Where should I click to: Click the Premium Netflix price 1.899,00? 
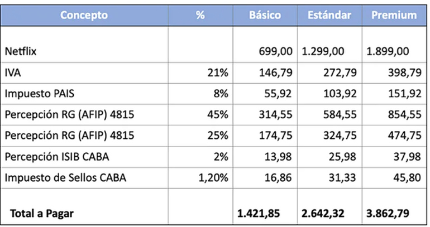pyautogui.click(x=388, y=51)
